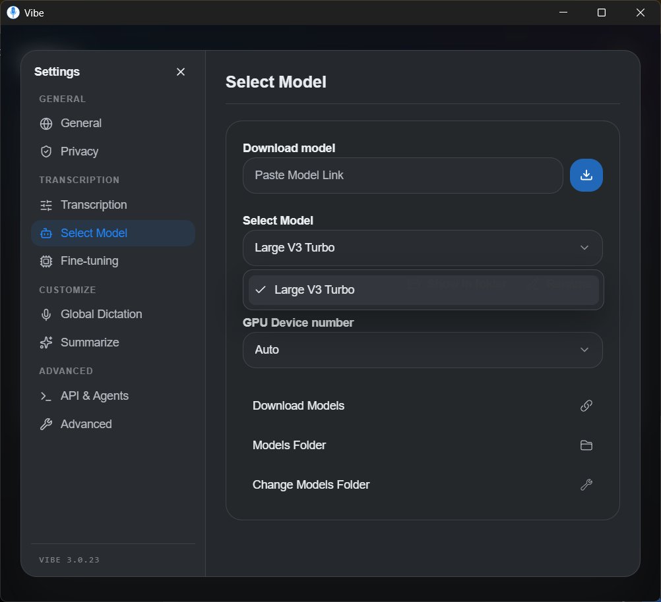Open the Advanced settings page
Screen dimensions: 661x602
[113, 424]
